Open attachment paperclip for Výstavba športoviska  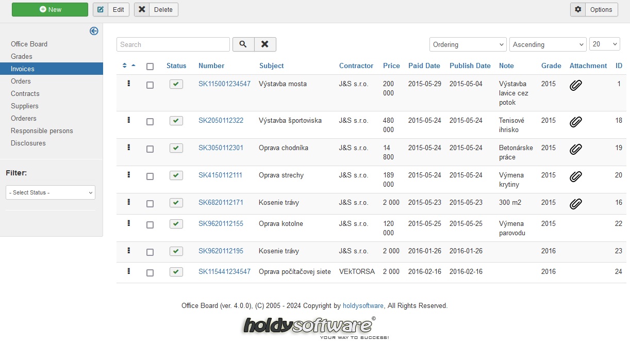576,122
